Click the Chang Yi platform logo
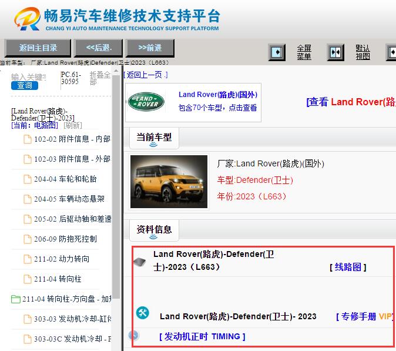The height and width of the screenshot is (351, 396). tap(117, 19)
